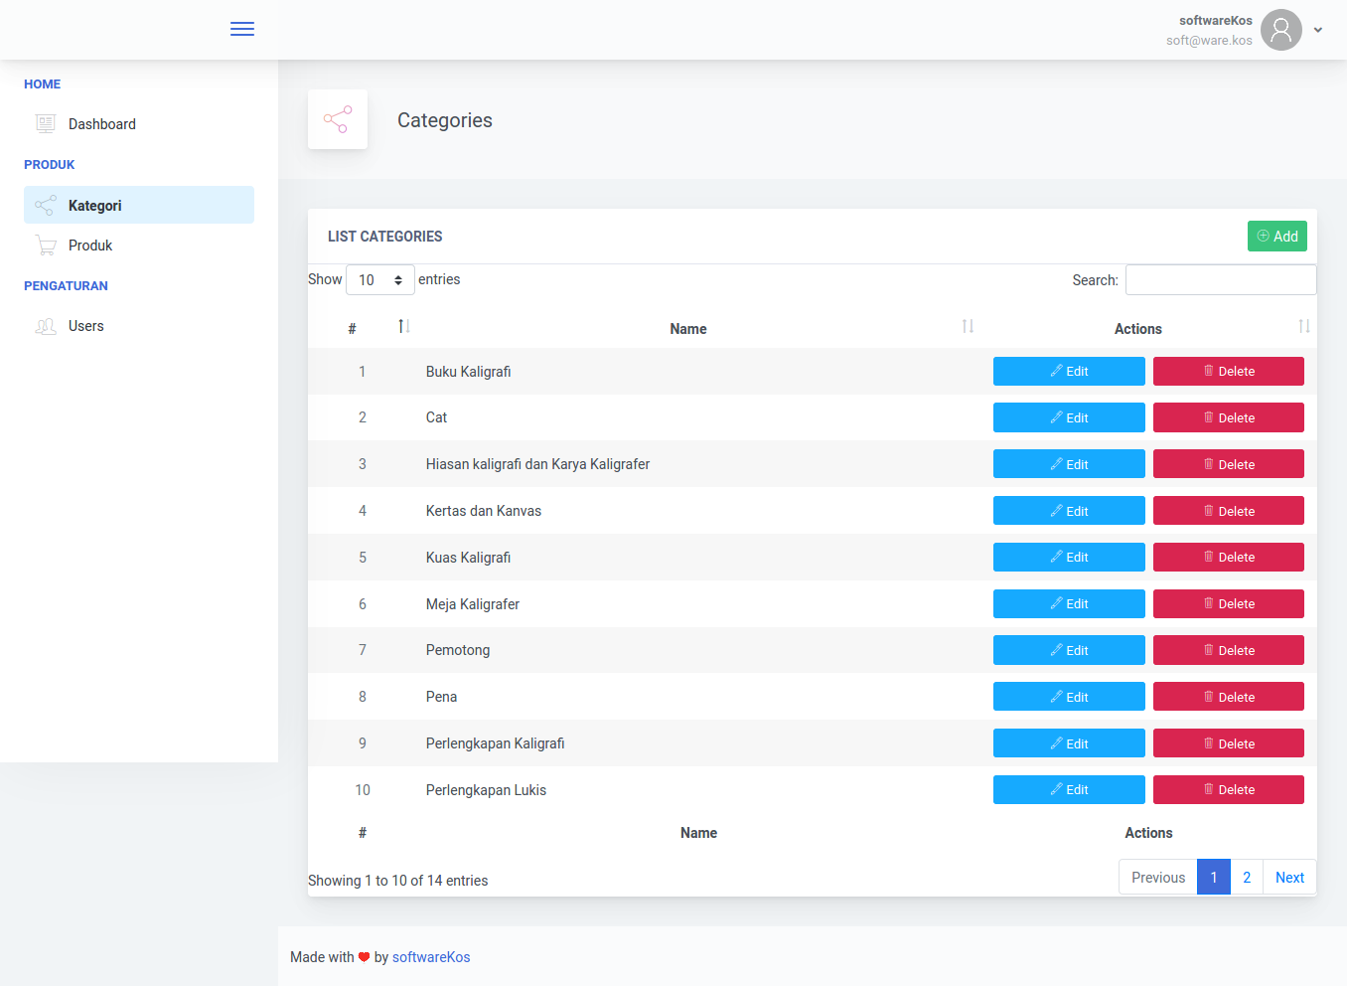The image size is (1347, 986).
Task: Select Kategori in the sidebar
Action: point(139,205)
